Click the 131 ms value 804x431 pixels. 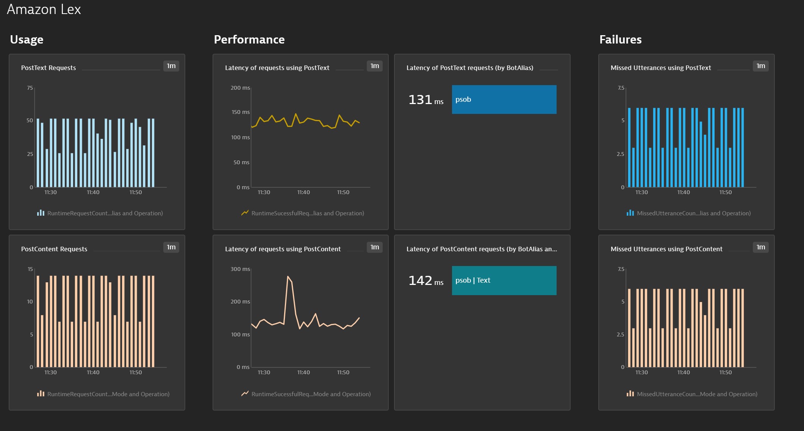coord(426,100)
